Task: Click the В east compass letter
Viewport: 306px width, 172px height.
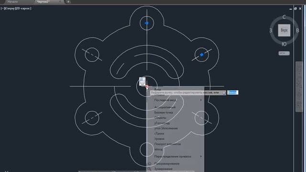Action: click(297, 31)
